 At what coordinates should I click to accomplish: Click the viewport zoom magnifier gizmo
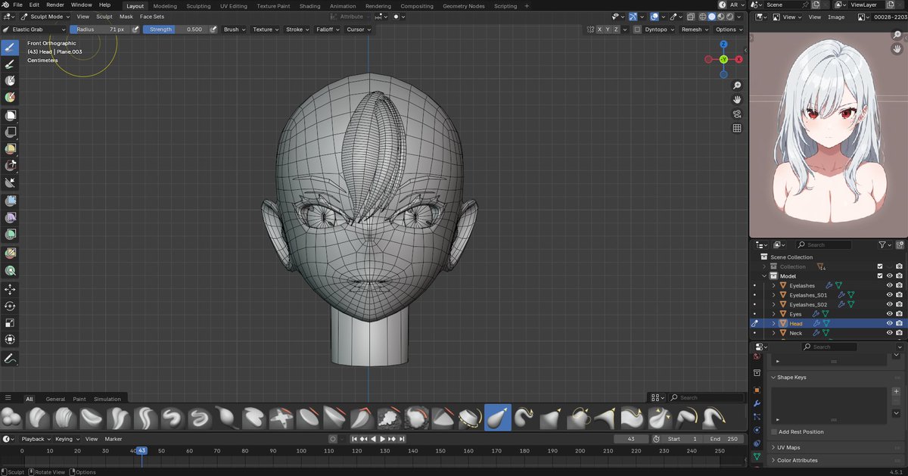pos(737,86)
